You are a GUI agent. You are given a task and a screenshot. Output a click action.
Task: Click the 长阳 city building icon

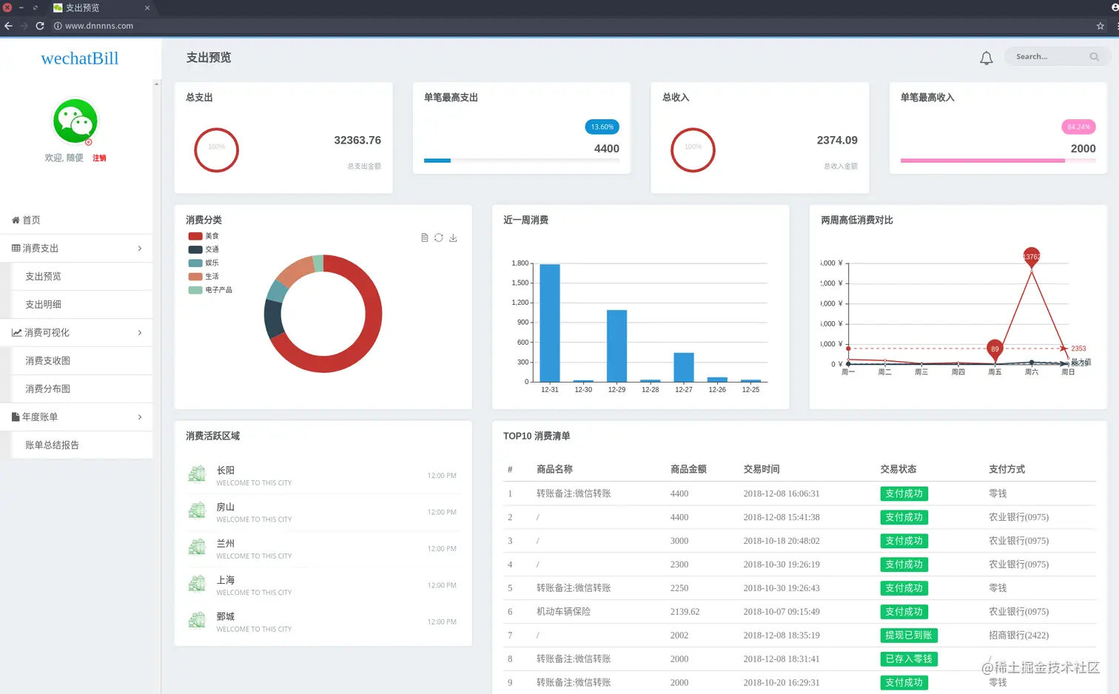click(197, 474)
